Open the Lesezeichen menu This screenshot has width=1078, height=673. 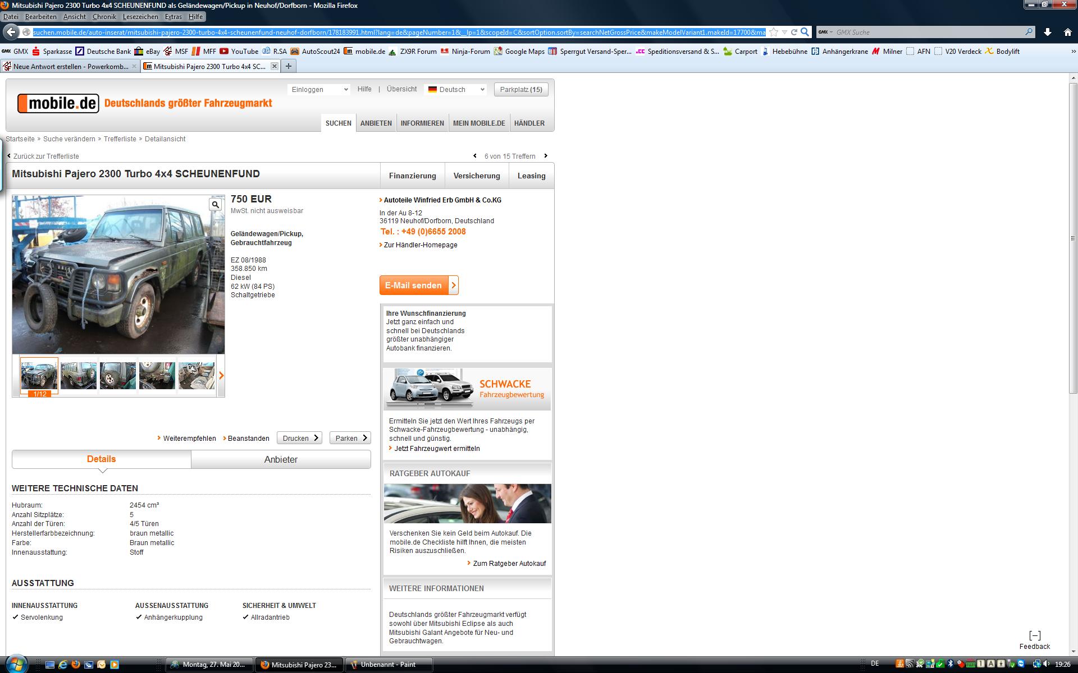click(x=140, y=17)
